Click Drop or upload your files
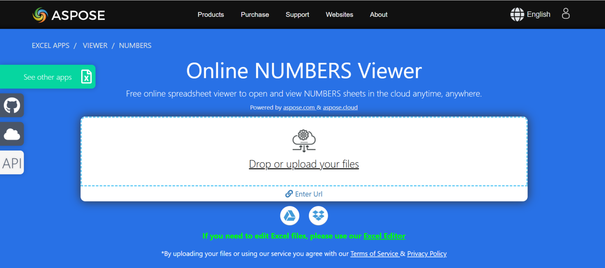The height and width of the screenshot is (268, 605). (304, 164)
